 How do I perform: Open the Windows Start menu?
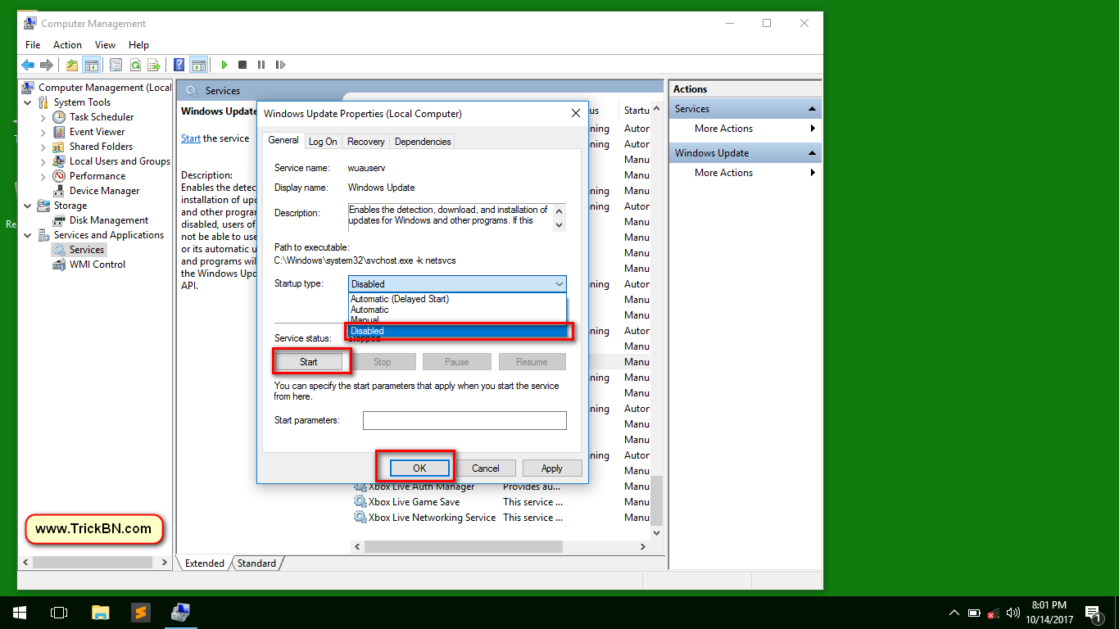pyautogui.click(x=20, y=613)
